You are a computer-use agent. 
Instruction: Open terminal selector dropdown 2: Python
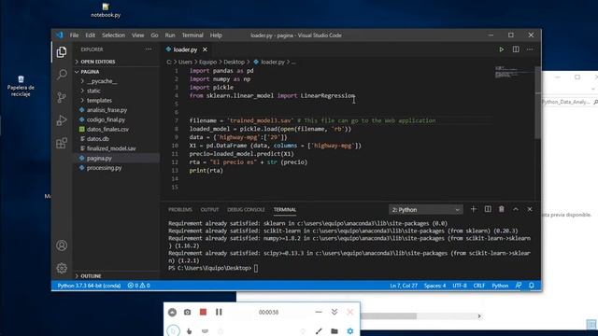click(x=426, y=210)
